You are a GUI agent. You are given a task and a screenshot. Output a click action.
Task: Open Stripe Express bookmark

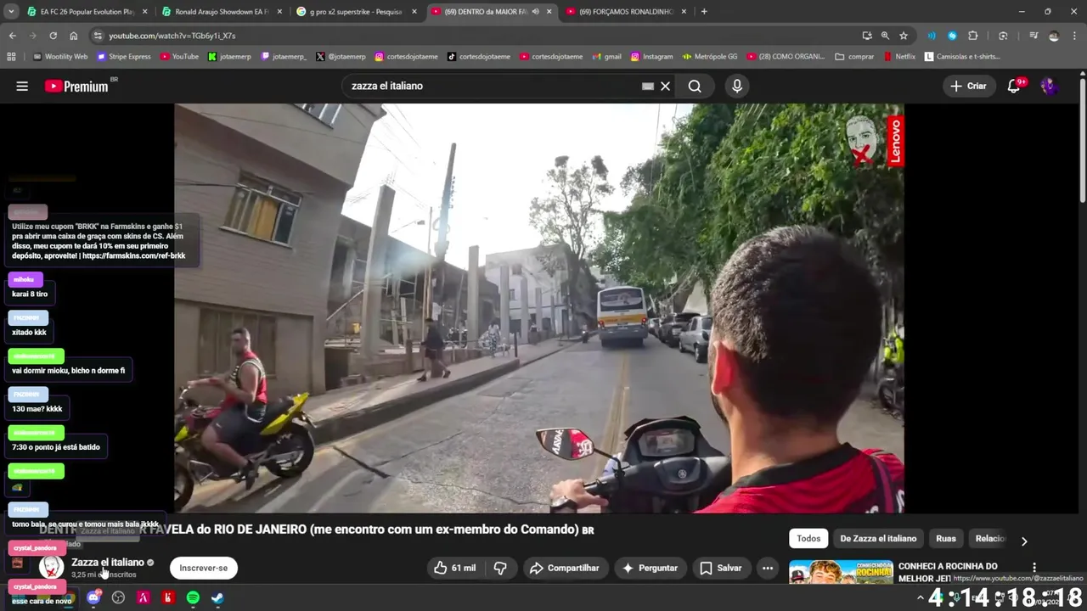tap(124, 57)
